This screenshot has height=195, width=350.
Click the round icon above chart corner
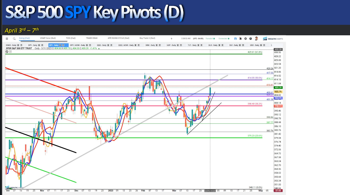[7, 52]
